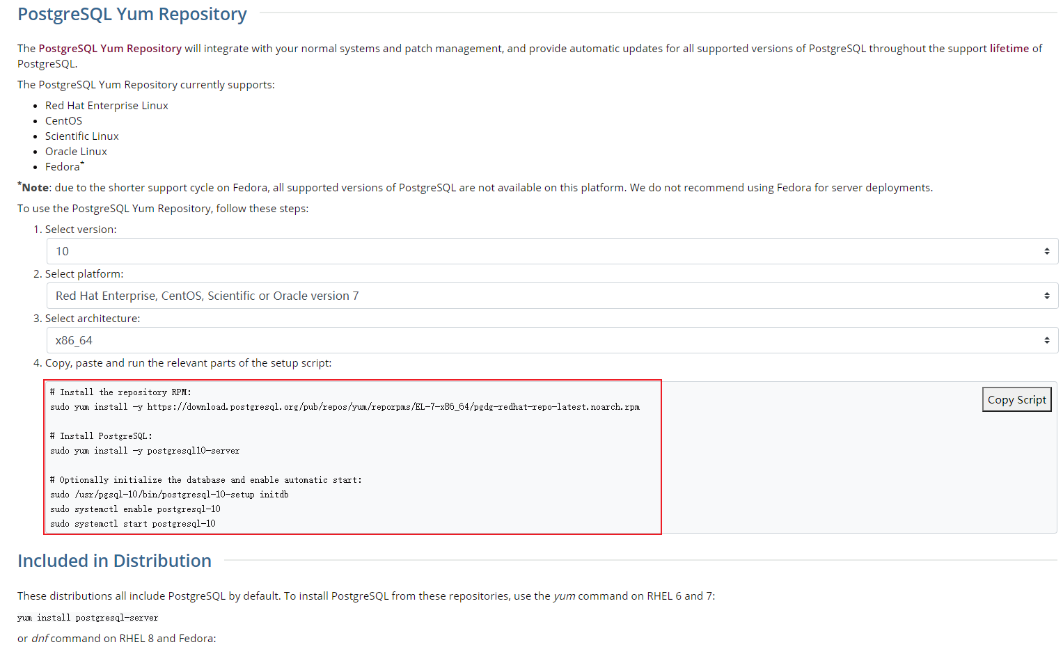1063x647 pixels.
Task: Click the postgresql-10-setup initdb command line
Action: coord(169,495)
